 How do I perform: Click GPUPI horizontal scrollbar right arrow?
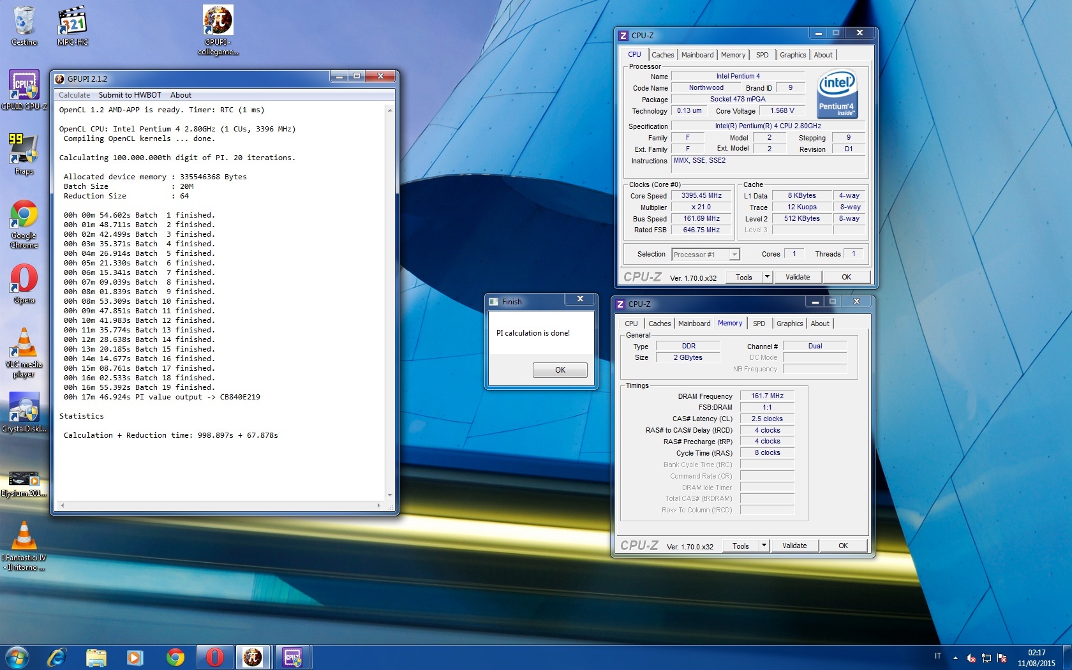[379, 505]
